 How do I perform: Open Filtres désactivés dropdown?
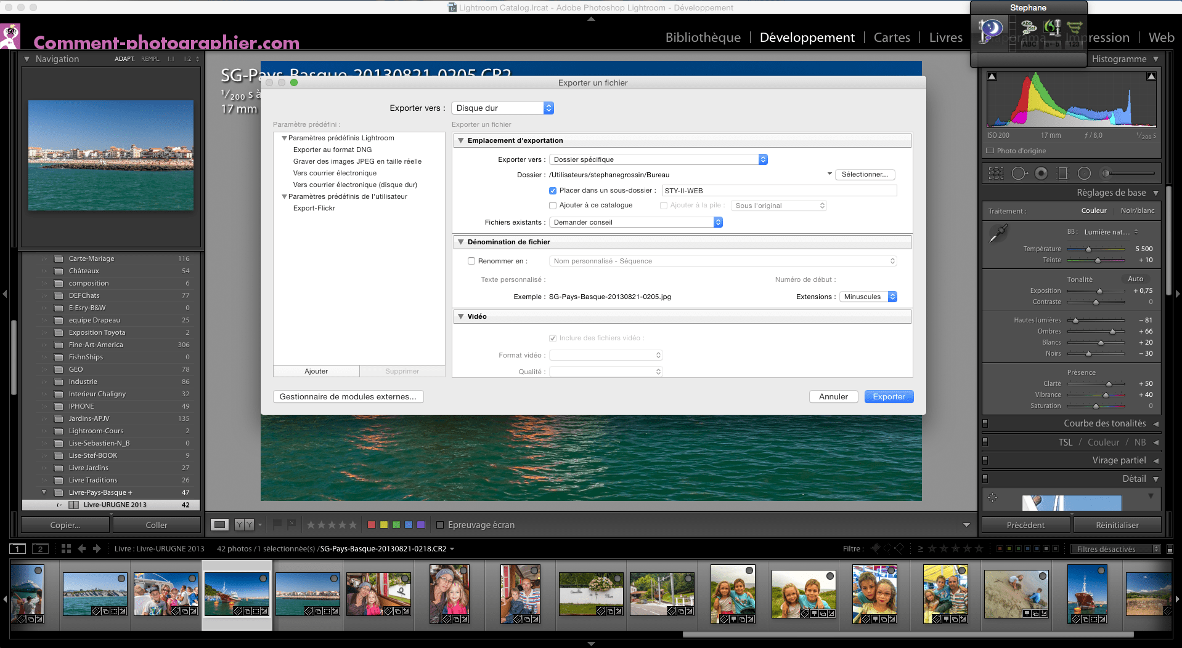(x=1116, y=549)
